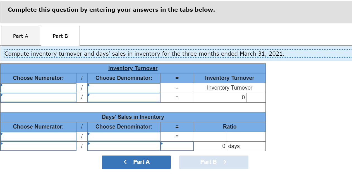Open the second Inventory Turnover numerator dropdown

click(38, 97)
